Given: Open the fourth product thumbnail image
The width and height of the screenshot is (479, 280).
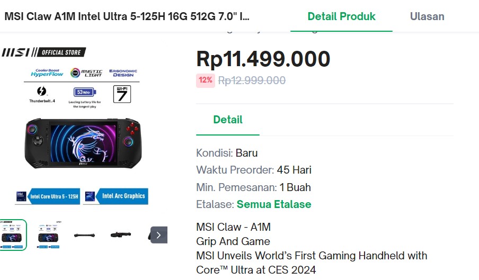Looking at the screenshot, I should (120, 235).
